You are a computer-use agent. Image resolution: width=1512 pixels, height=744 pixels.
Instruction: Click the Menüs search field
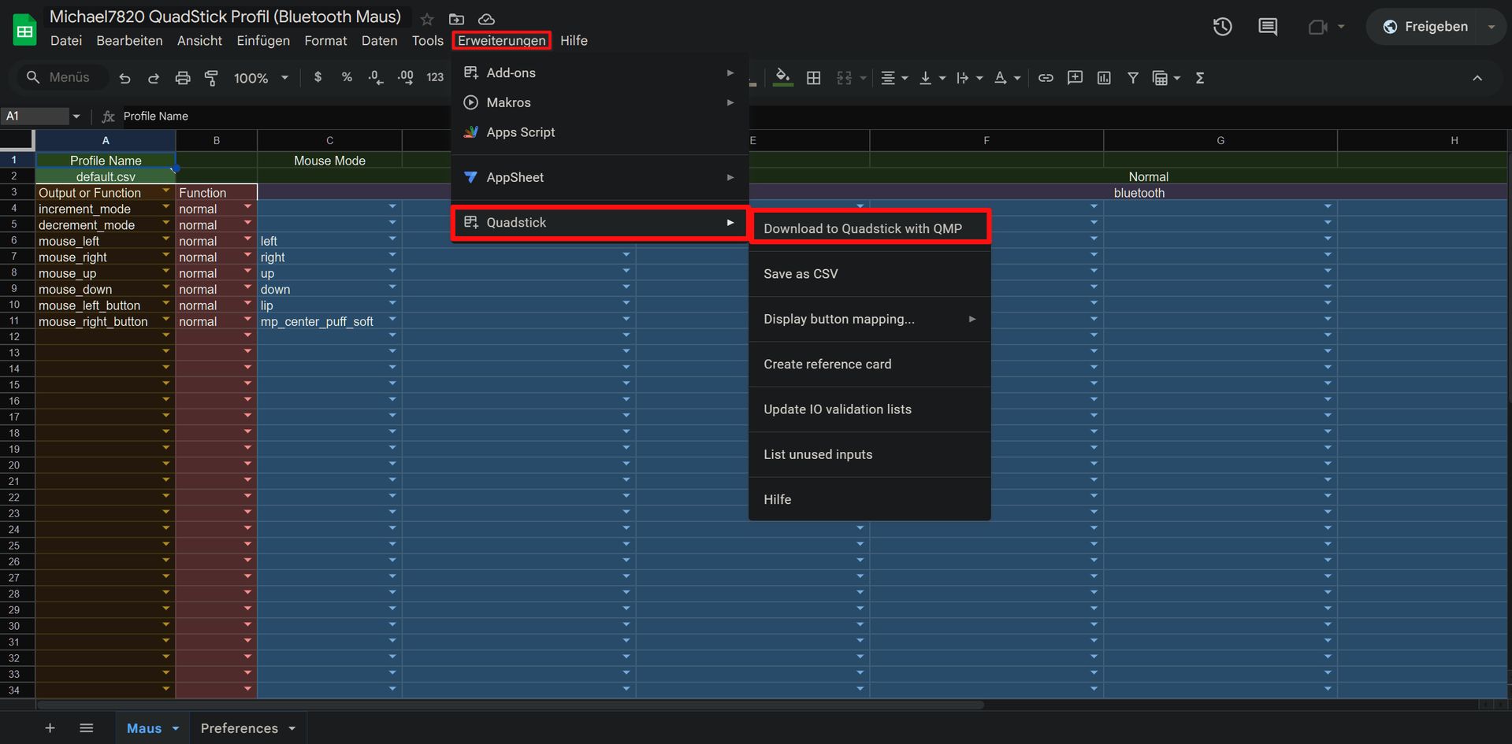(69, 77)
